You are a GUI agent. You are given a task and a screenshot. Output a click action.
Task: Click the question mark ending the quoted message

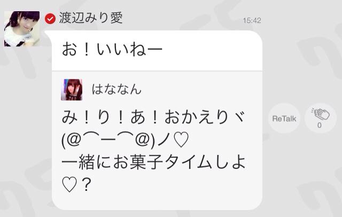coord(87,184)
